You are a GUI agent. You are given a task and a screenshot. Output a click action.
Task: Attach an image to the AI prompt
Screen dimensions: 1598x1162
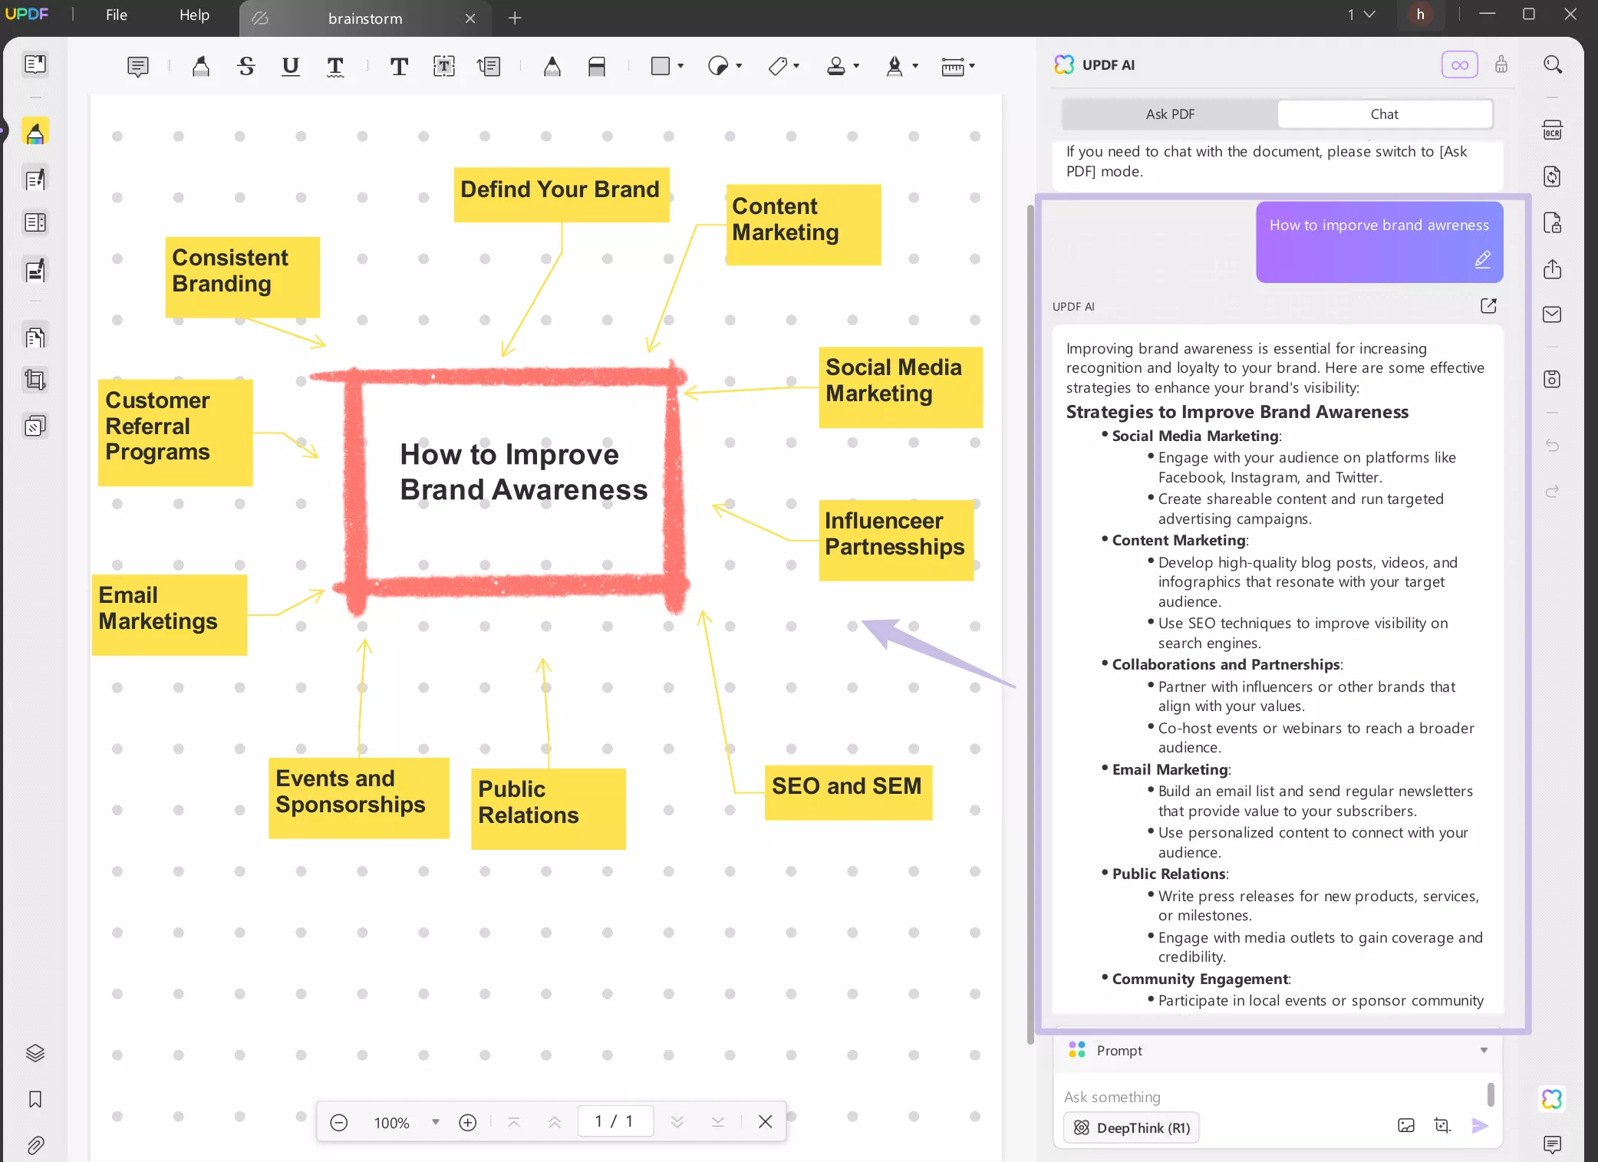click(1406, 1126)
